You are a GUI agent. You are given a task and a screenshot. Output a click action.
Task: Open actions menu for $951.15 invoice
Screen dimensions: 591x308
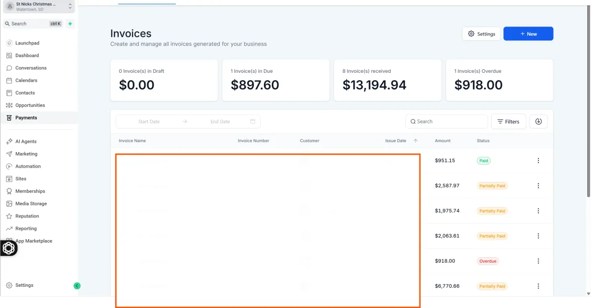(x=538, y=161)
